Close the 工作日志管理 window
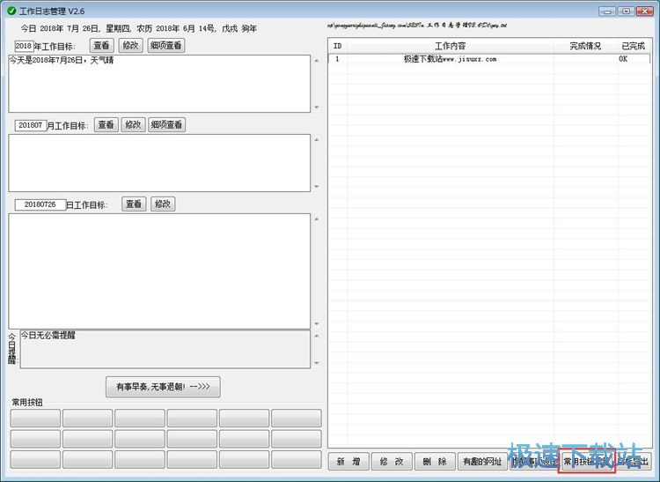 [644, 11]
